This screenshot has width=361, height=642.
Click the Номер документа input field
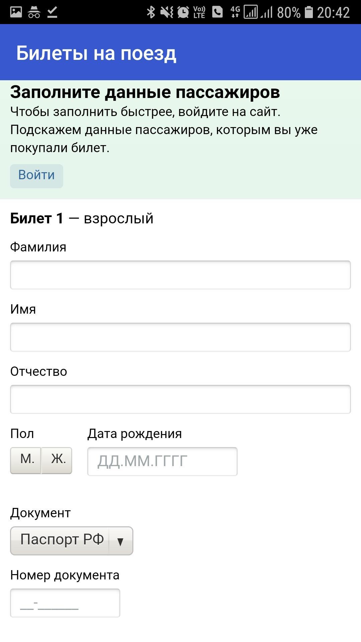[x=65, y=603]
